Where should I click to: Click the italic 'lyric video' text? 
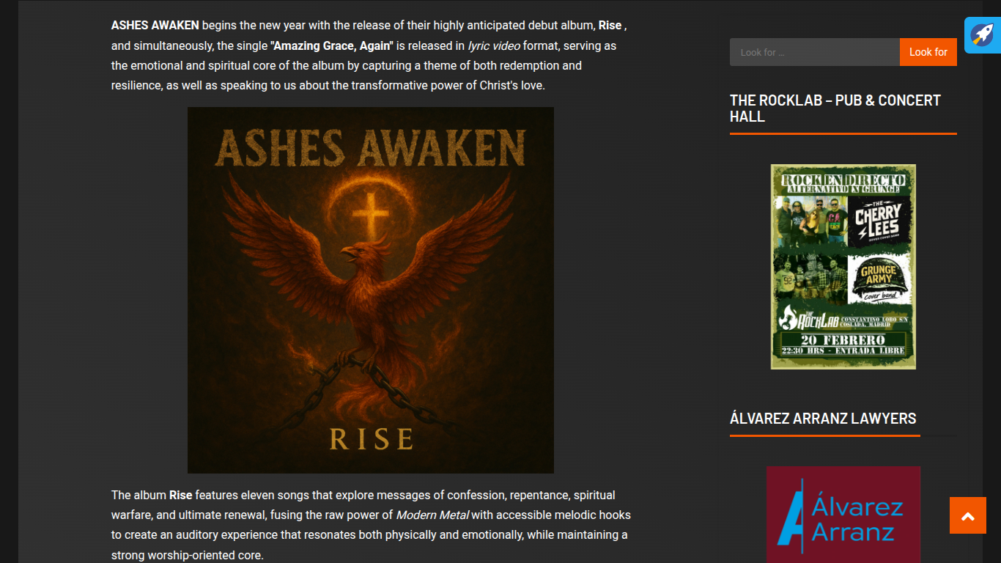[494, 45]
